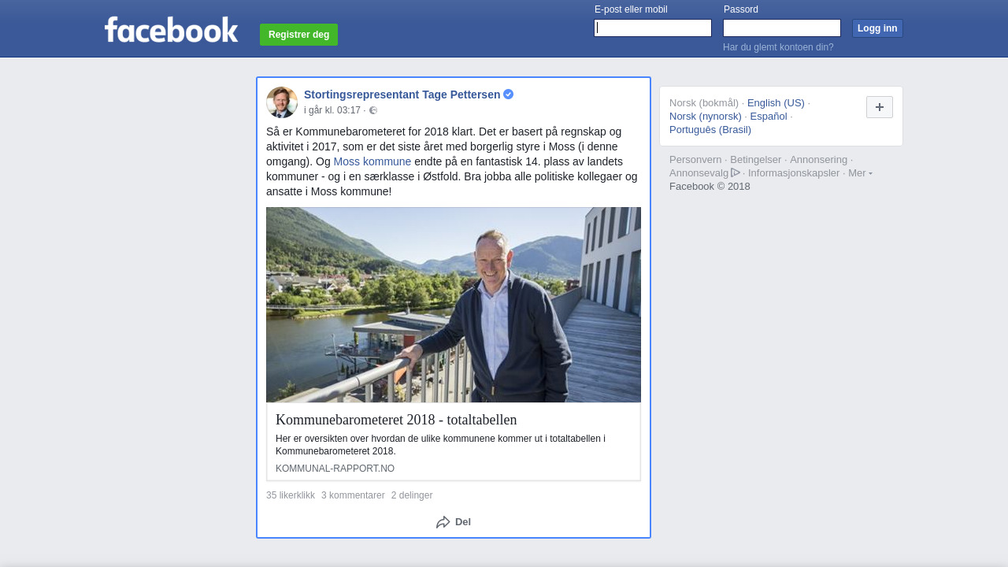Click the Logg inn button
The height and width of the screenshot is (567, 1008).
[x=877, y=28]
